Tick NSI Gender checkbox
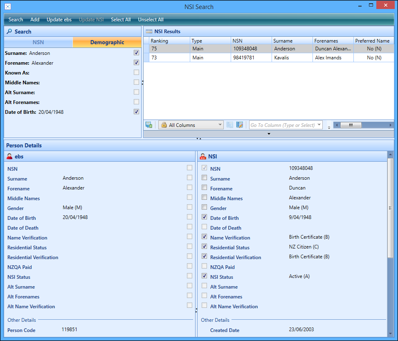 tap(205, 207)
